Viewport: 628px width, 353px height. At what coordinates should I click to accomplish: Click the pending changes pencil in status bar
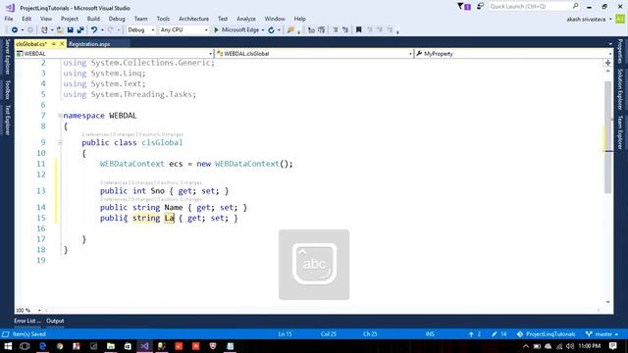click(x=499, y=333)
